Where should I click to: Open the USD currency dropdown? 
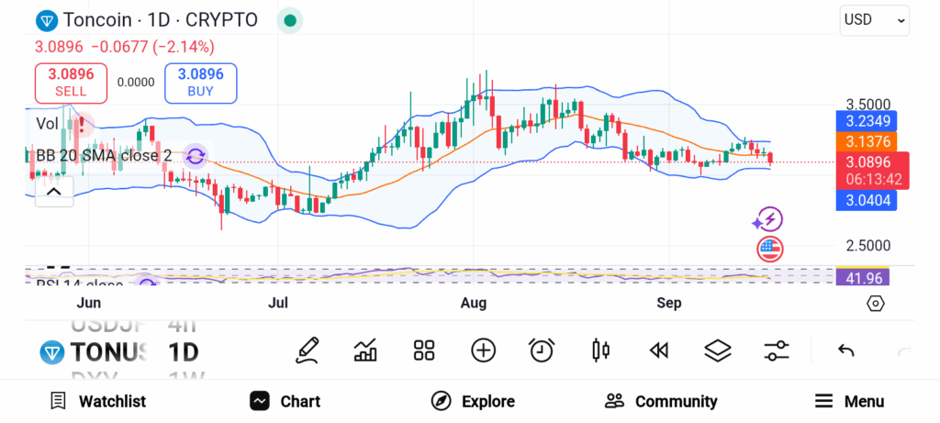874,19
